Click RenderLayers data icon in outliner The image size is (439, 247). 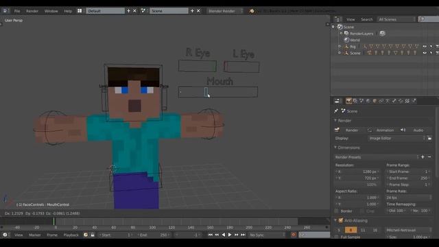point(382,34)
